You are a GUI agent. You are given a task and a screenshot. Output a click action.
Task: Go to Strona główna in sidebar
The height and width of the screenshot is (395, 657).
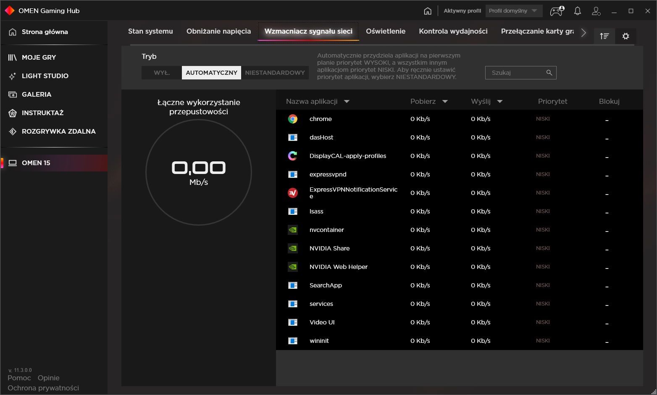click(54, 32)
